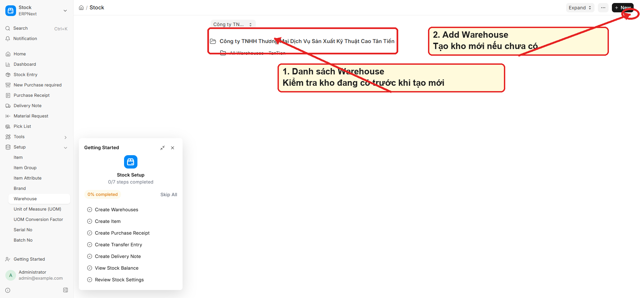Open the Create Item step
This screenshot has width=642, height=298.
tap(108, 221)
